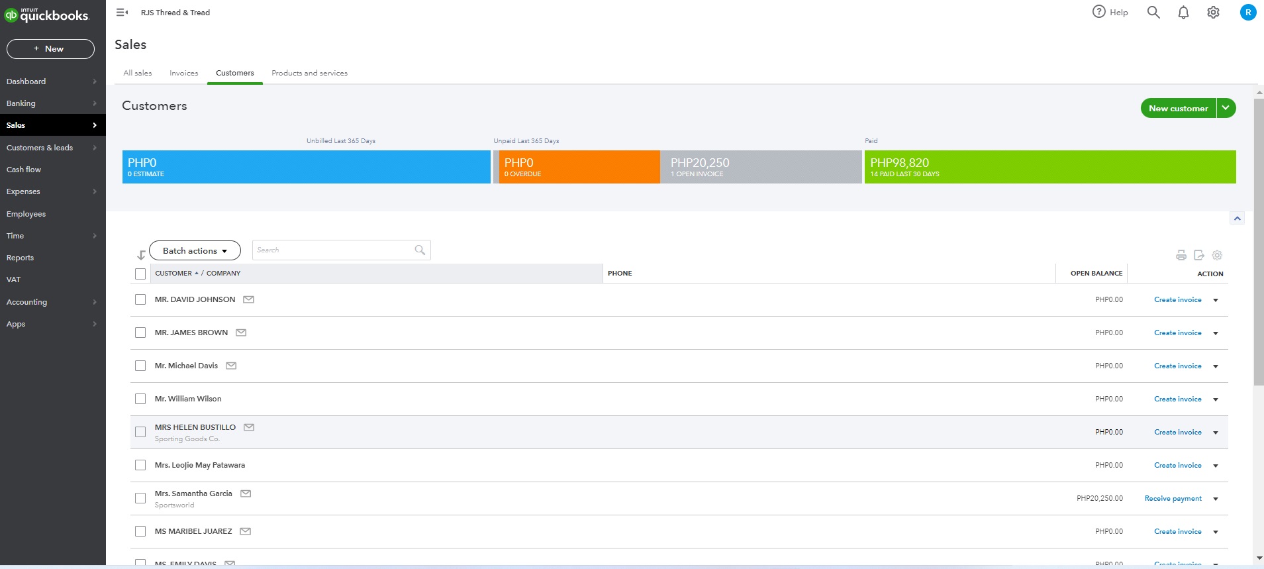Create invoice for Mr. David Johnson
The height and width of the screenshot is (569, 1264).
point(1177,299)
